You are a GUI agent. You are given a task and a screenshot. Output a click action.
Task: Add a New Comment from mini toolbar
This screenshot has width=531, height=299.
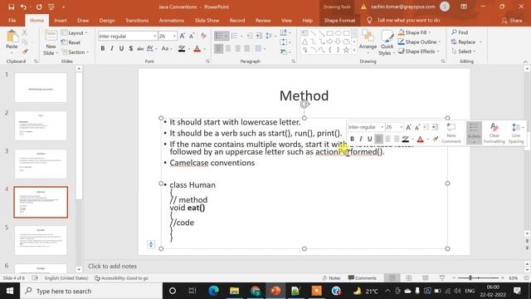[x=451, y=133]
